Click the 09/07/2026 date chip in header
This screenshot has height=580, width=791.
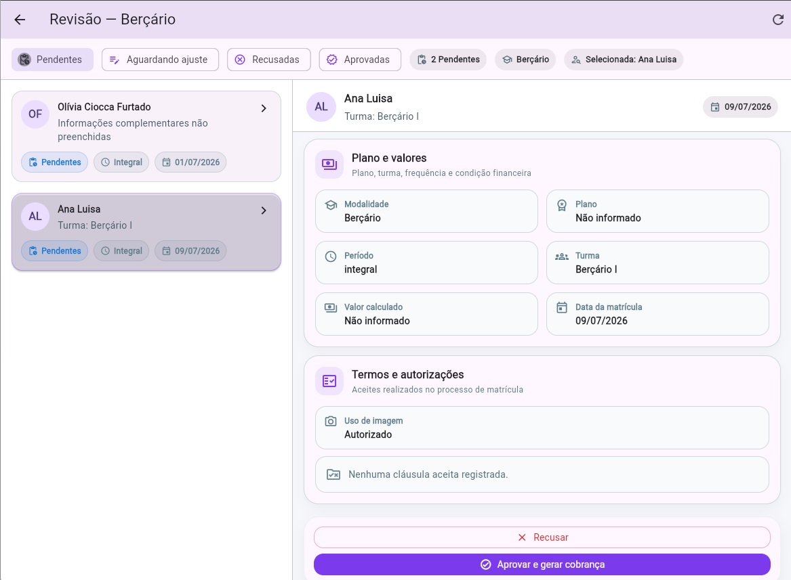(740, 107)
